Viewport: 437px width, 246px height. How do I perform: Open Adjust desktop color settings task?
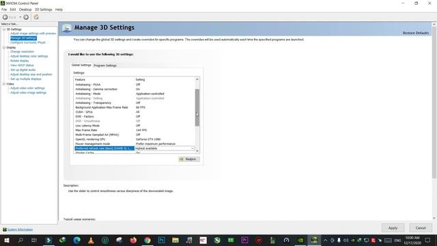(29, 56)
